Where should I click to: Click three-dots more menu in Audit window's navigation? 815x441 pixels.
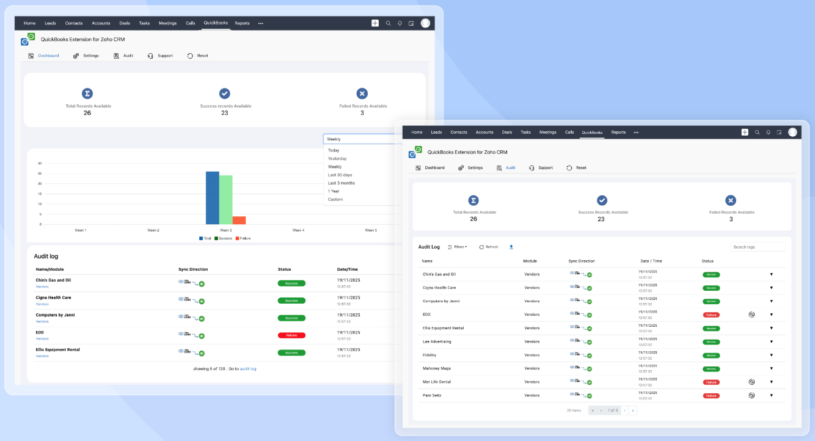click(x=636, y=132)
